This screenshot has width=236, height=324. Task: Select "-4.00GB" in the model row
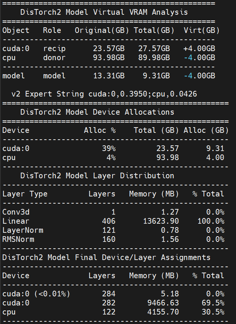pyautogui.click(x=199, y=76)
